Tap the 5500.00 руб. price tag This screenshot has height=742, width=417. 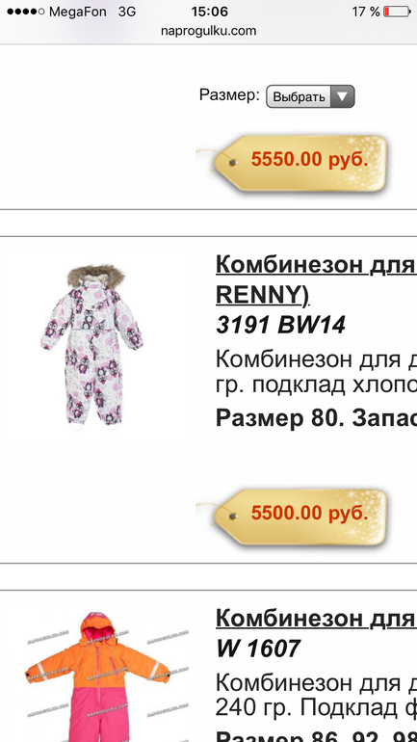coord(300,517)
